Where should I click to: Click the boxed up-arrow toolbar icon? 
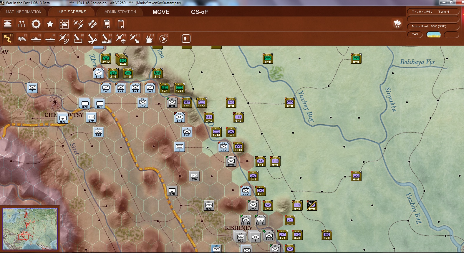[x=186, y=38]
